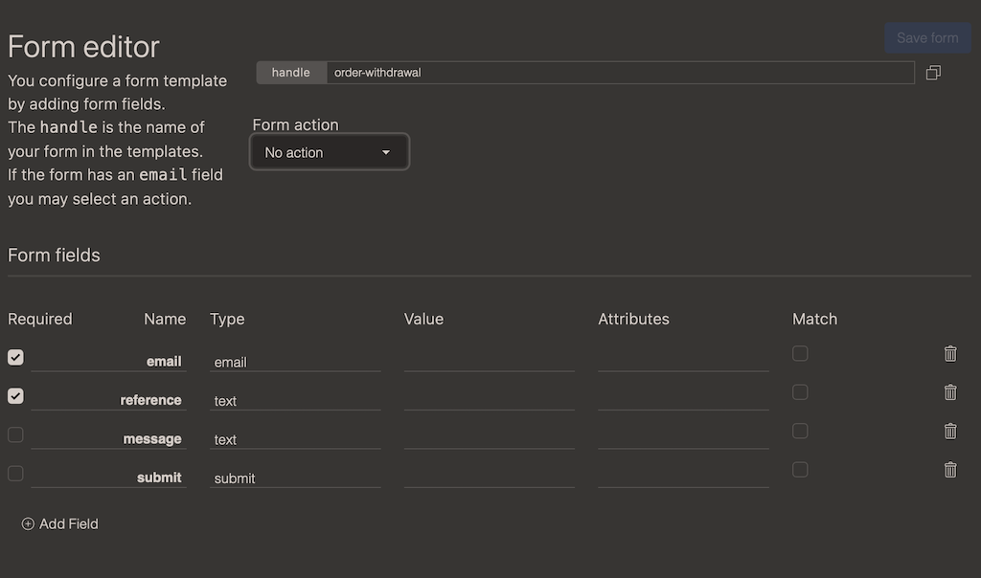The width and height of the screenshot is (981, 578).
Task: Edit the message field name
Action: point(108,438)
